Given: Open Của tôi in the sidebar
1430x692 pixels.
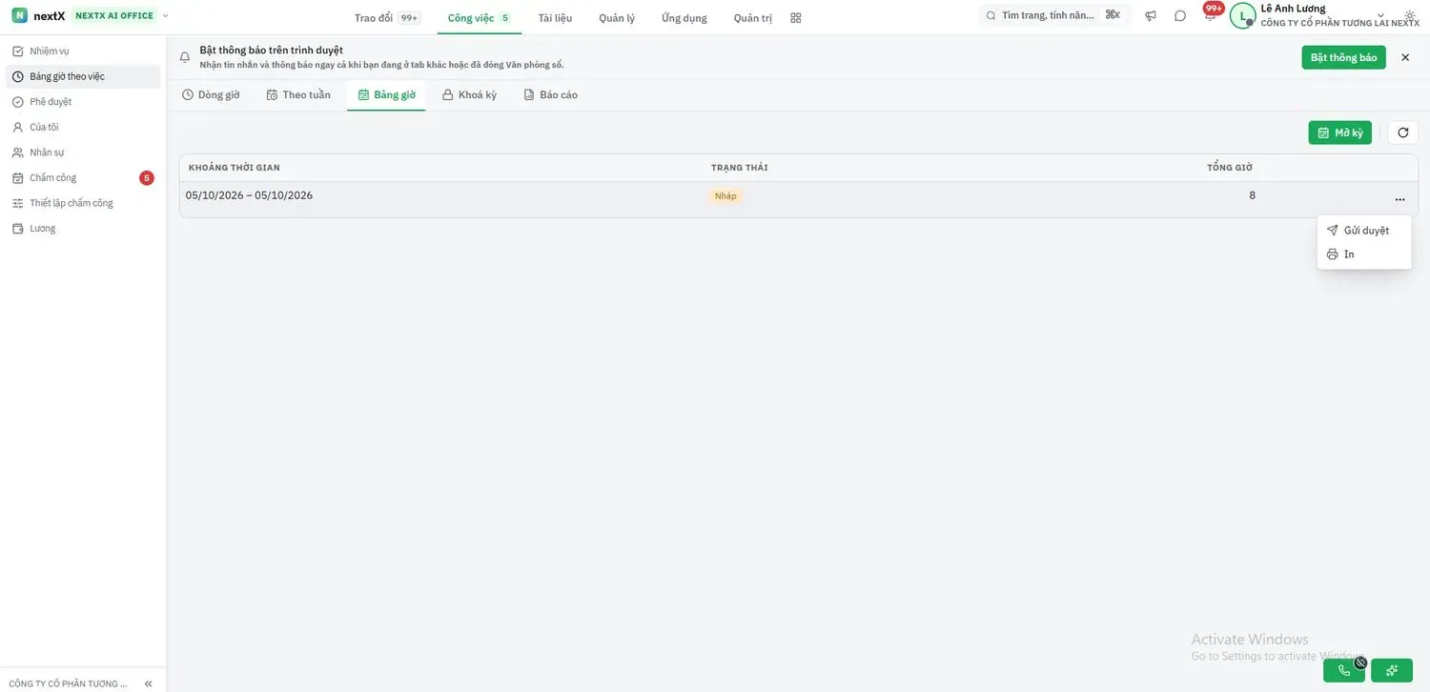Looking at the screenshot, I should coord(83,127).
